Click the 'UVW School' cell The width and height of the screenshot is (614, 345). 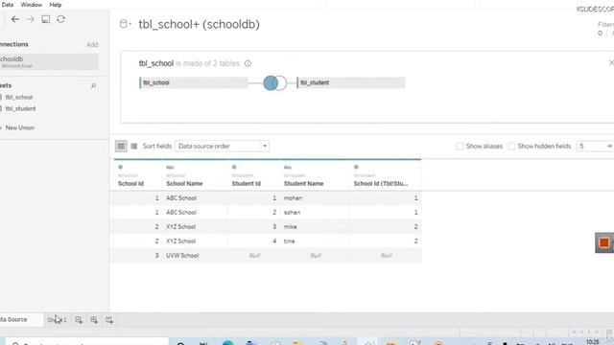pos(182,256)
